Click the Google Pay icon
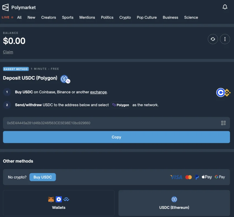The image size is (234, 217). [x=220, y=177]
